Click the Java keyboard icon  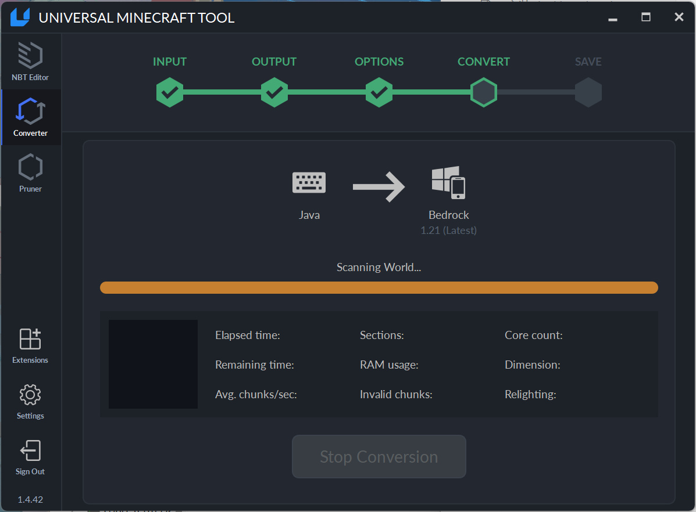(x=309, y=183)
